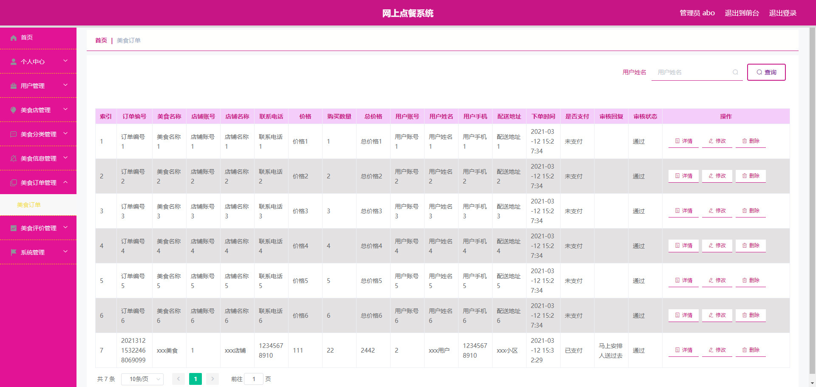816x387 pixels.
Task: Click the flag icon for 系统管理
Action: [x=14, y=253]
